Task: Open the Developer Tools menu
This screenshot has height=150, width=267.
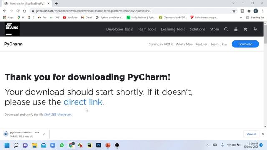Action: [x=120, y=29]
